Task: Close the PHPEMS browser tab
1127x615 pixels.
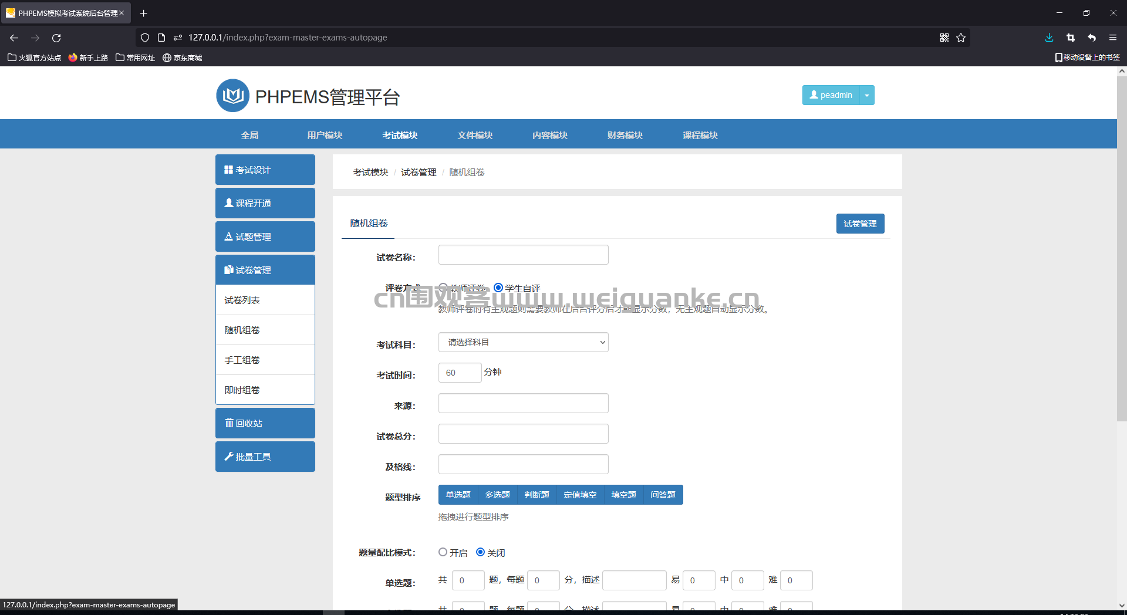Action: click(122, 13)
